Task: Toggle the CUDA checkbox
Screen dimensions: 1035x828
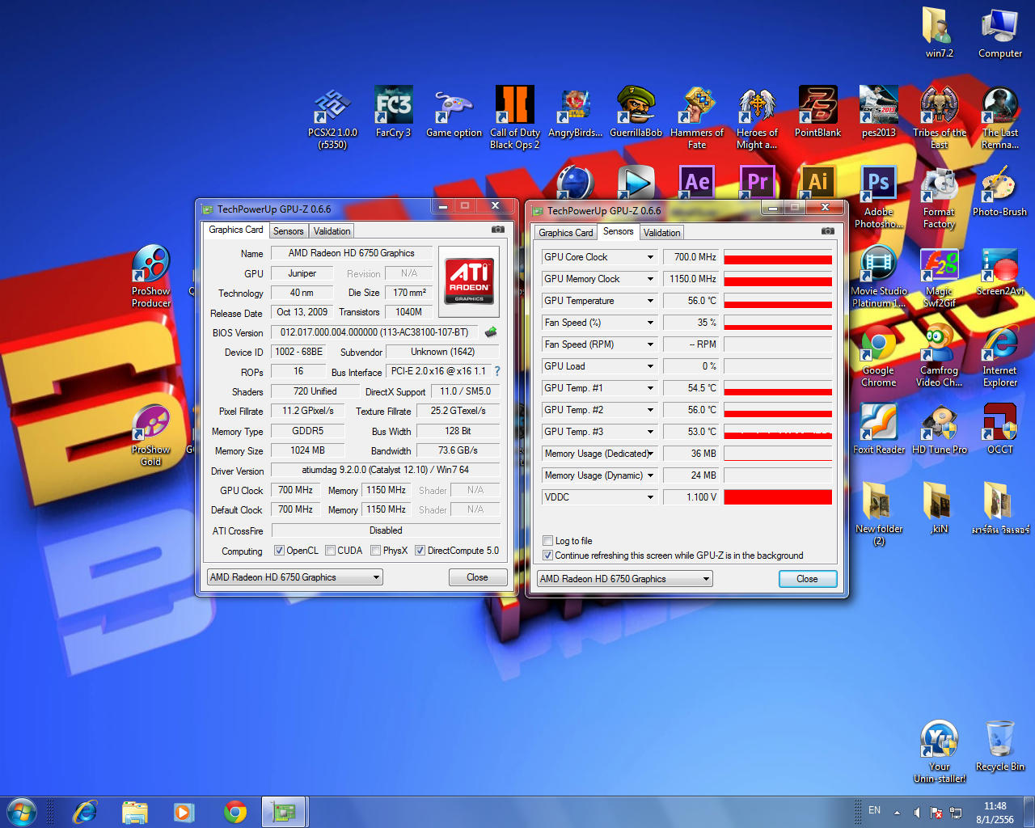Action: pyautogui.click(x=330, y=551)
